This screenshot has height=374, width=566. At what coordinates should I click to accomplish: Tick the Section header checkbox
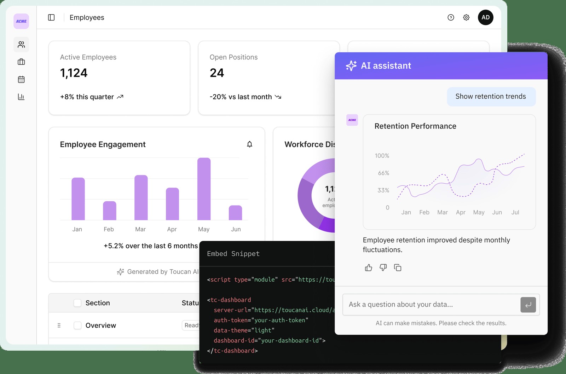click(x=77, y=303)
